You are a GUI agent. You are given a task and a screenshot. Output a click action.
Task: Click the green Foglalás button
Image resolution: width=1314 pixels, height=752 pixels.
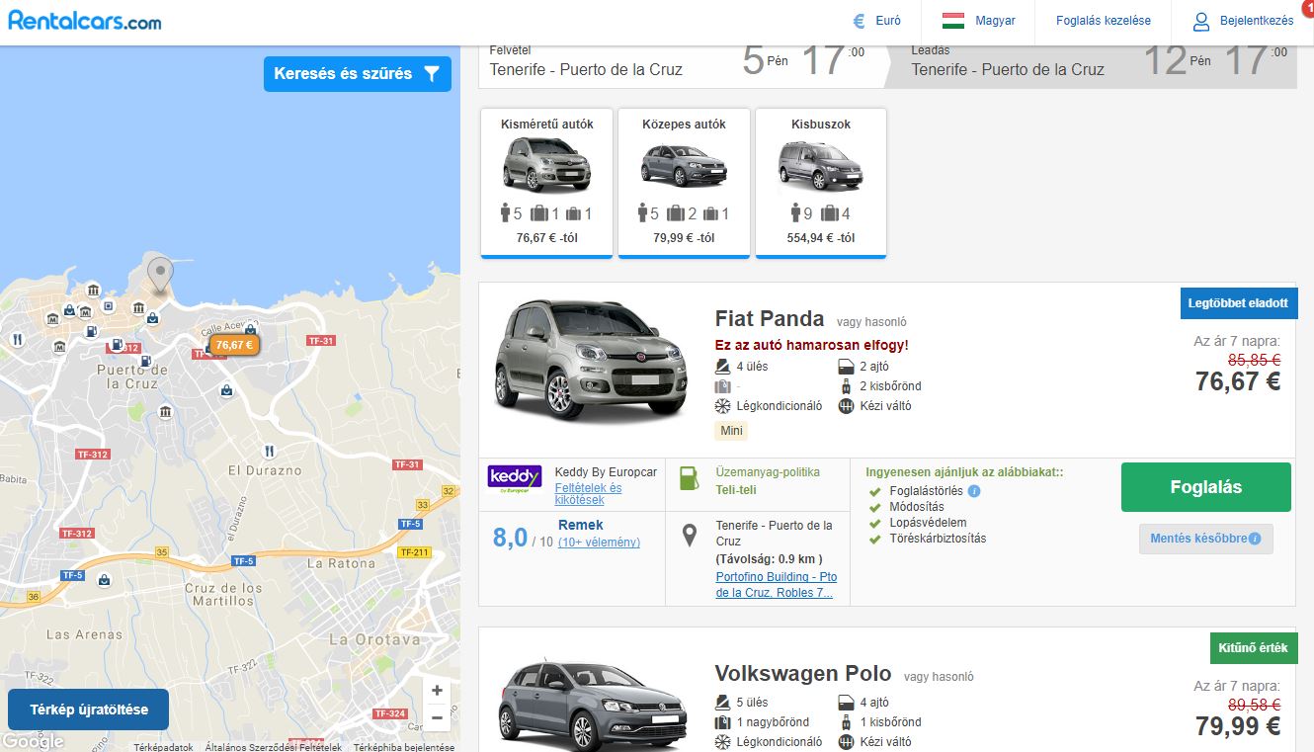pos(1205,487)
